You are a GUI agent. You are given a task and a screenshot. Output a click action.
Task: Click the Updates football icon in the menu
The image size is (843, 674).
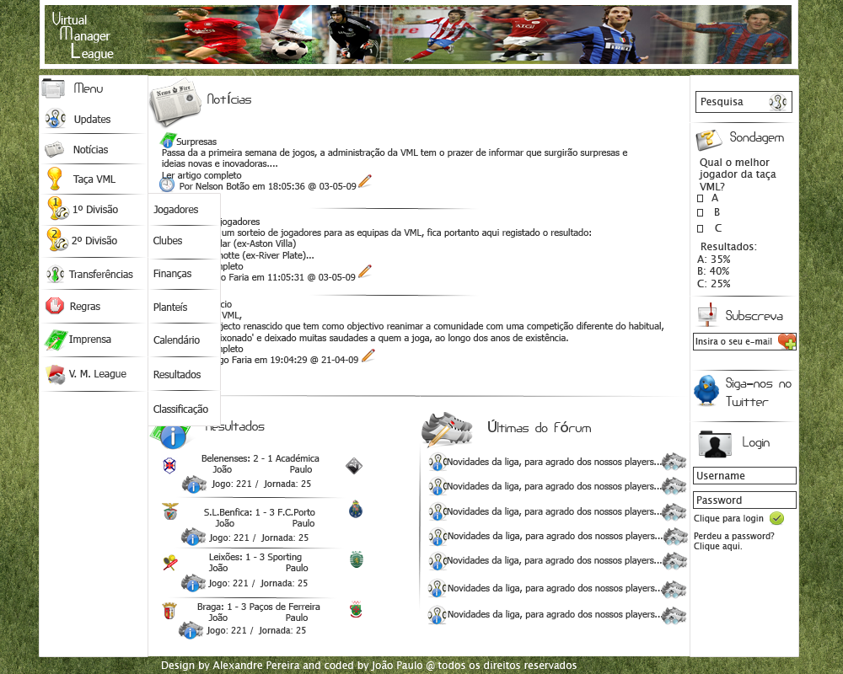pos(56,118)
